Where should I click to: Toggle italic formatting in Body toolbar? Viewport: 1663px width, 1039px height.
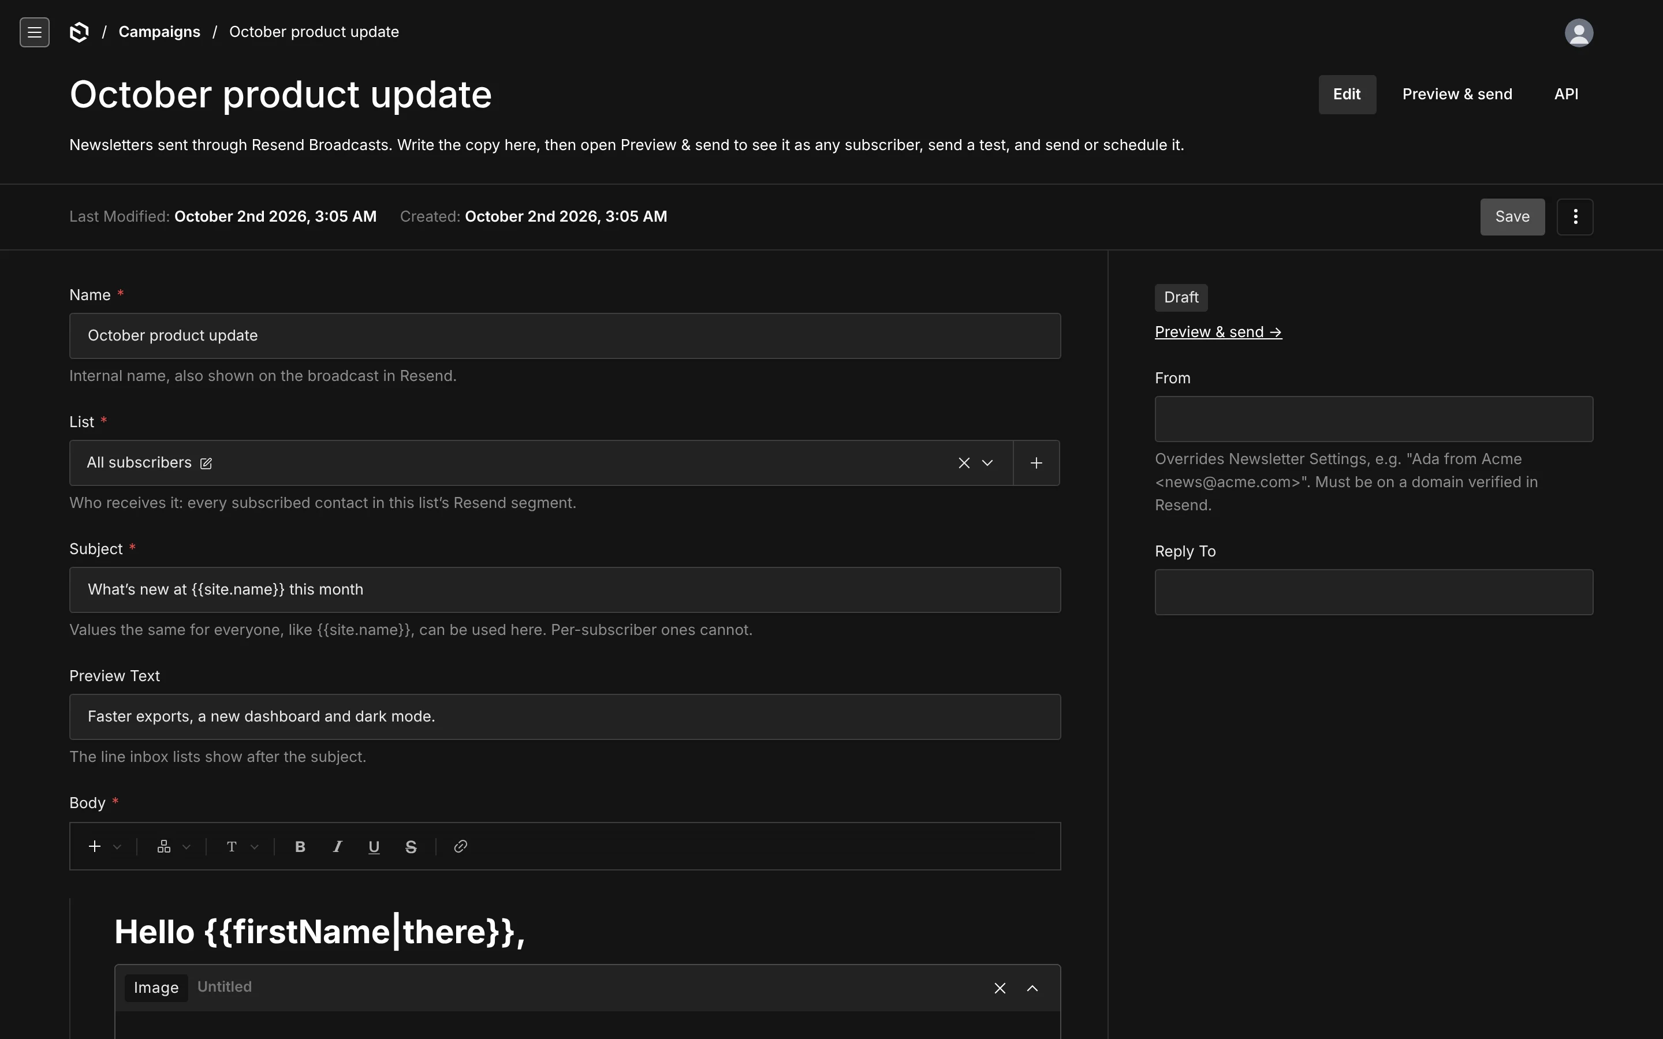[337, 847]
